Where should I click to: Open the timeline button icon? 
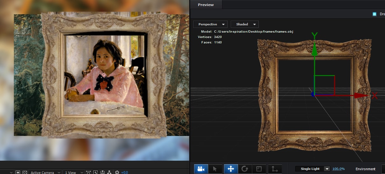click(102, 172)
